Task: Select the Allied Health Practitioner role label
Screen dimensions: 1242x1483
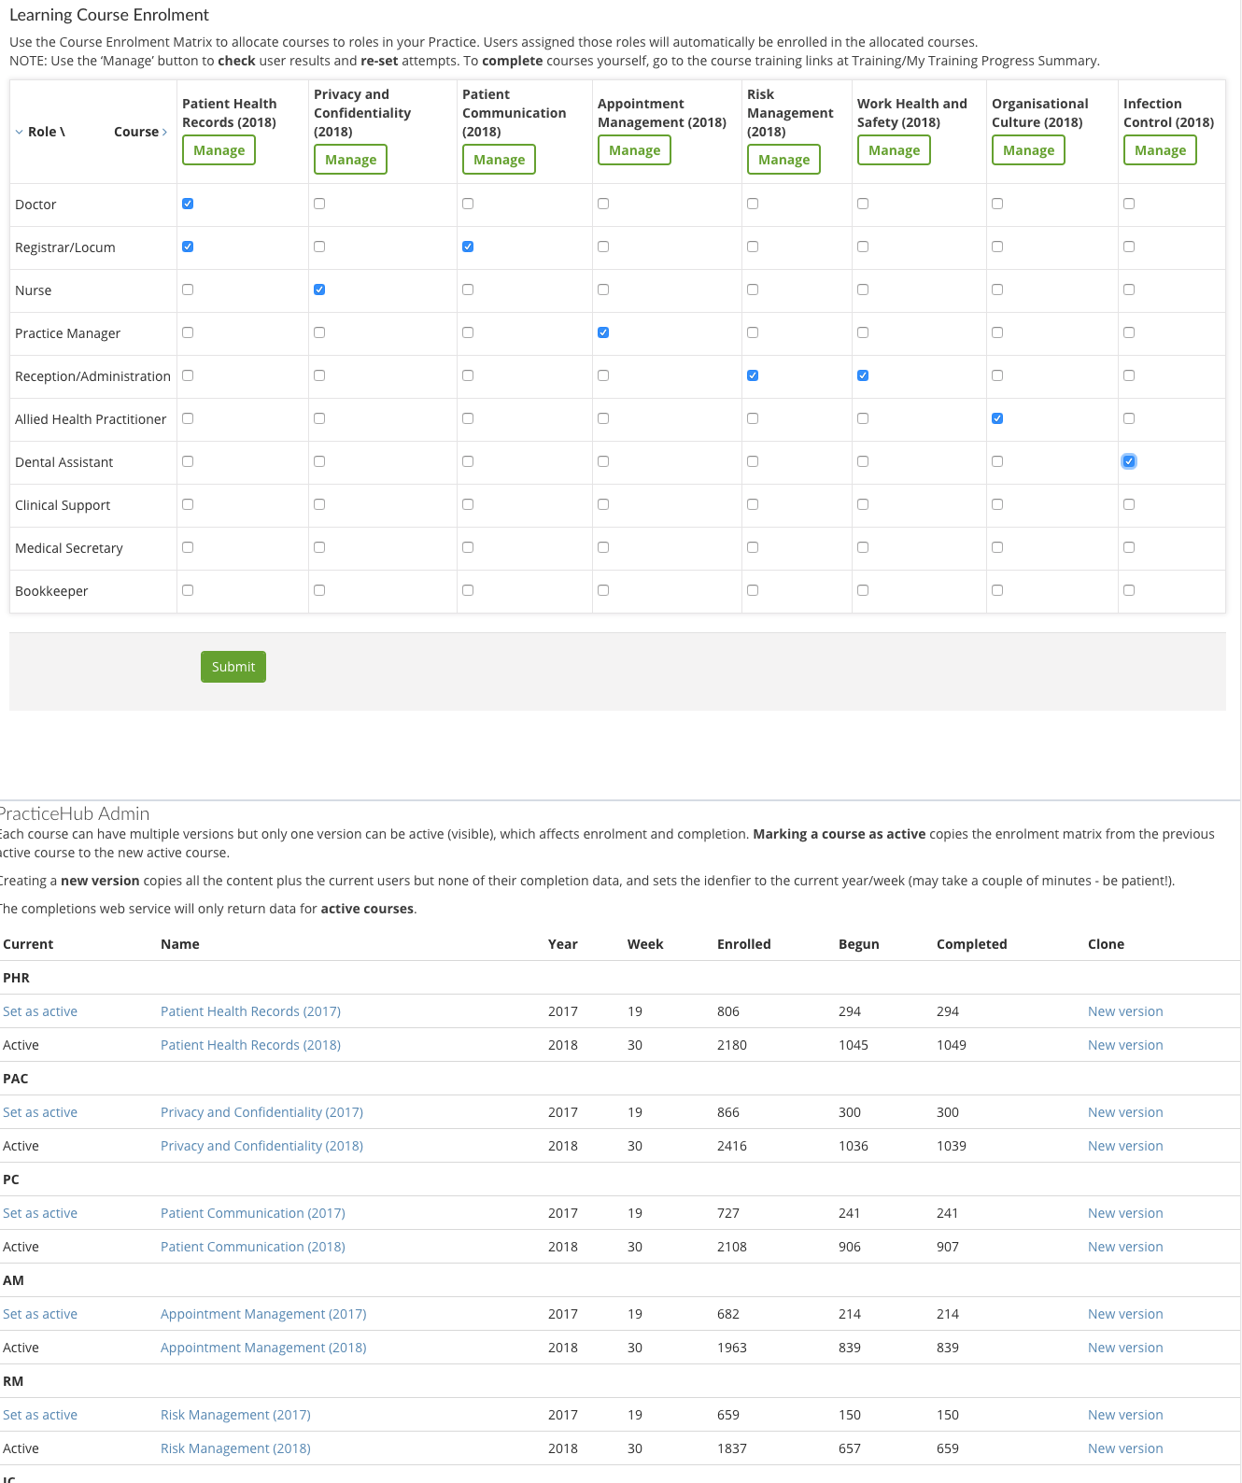Action: [x=91, y=419]
